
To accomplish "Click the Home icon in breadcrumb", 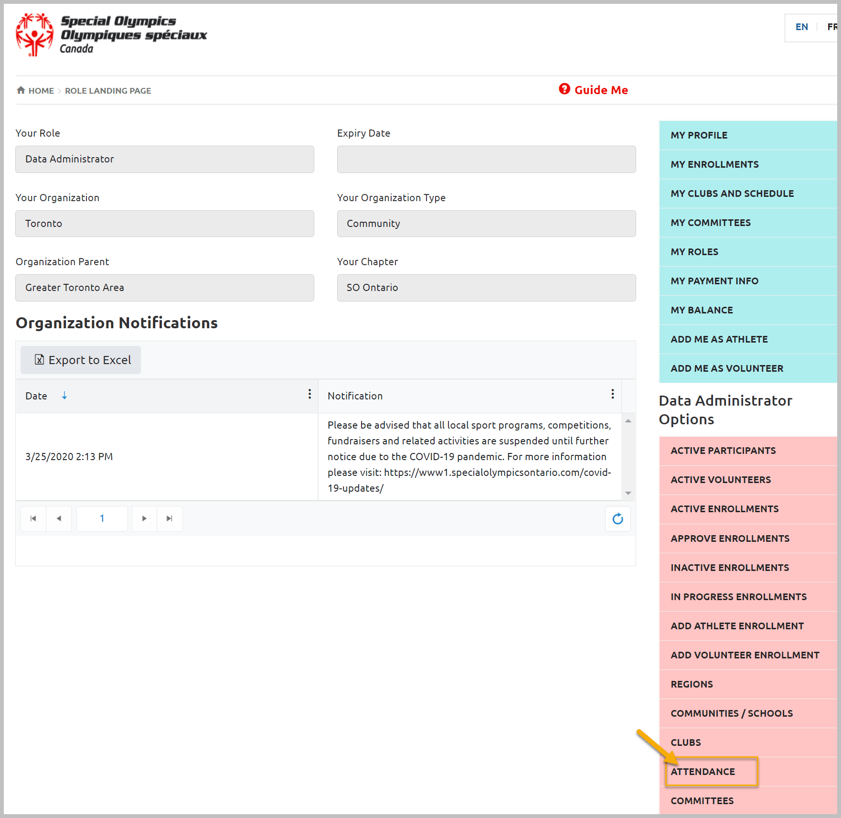I will (x=21, y=90).
